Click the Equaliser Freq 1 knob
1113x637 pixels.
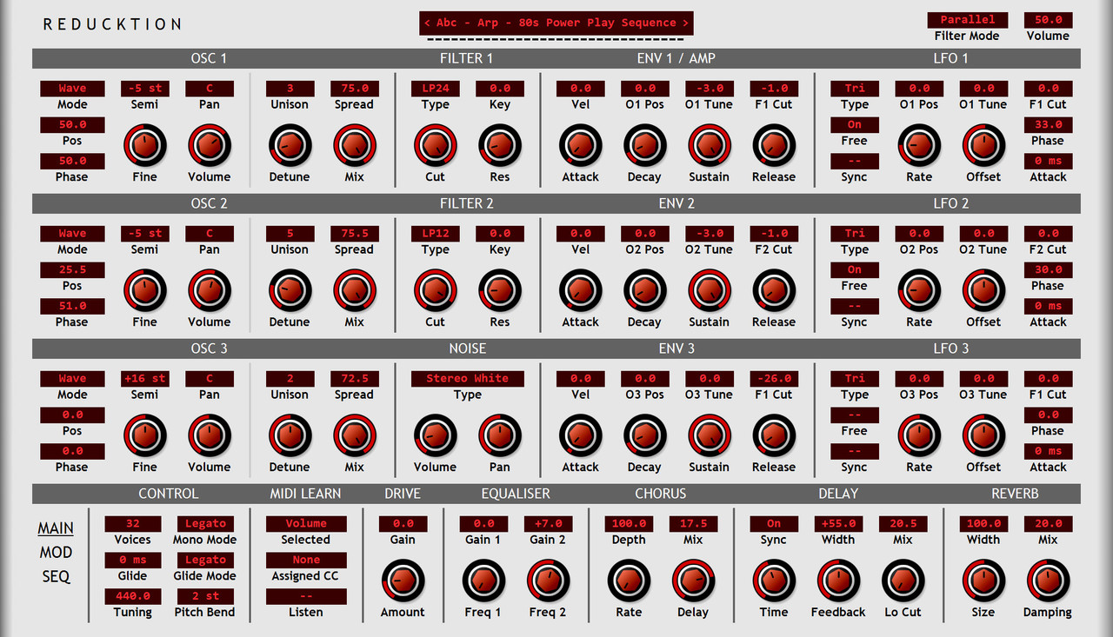pos(483,581)
